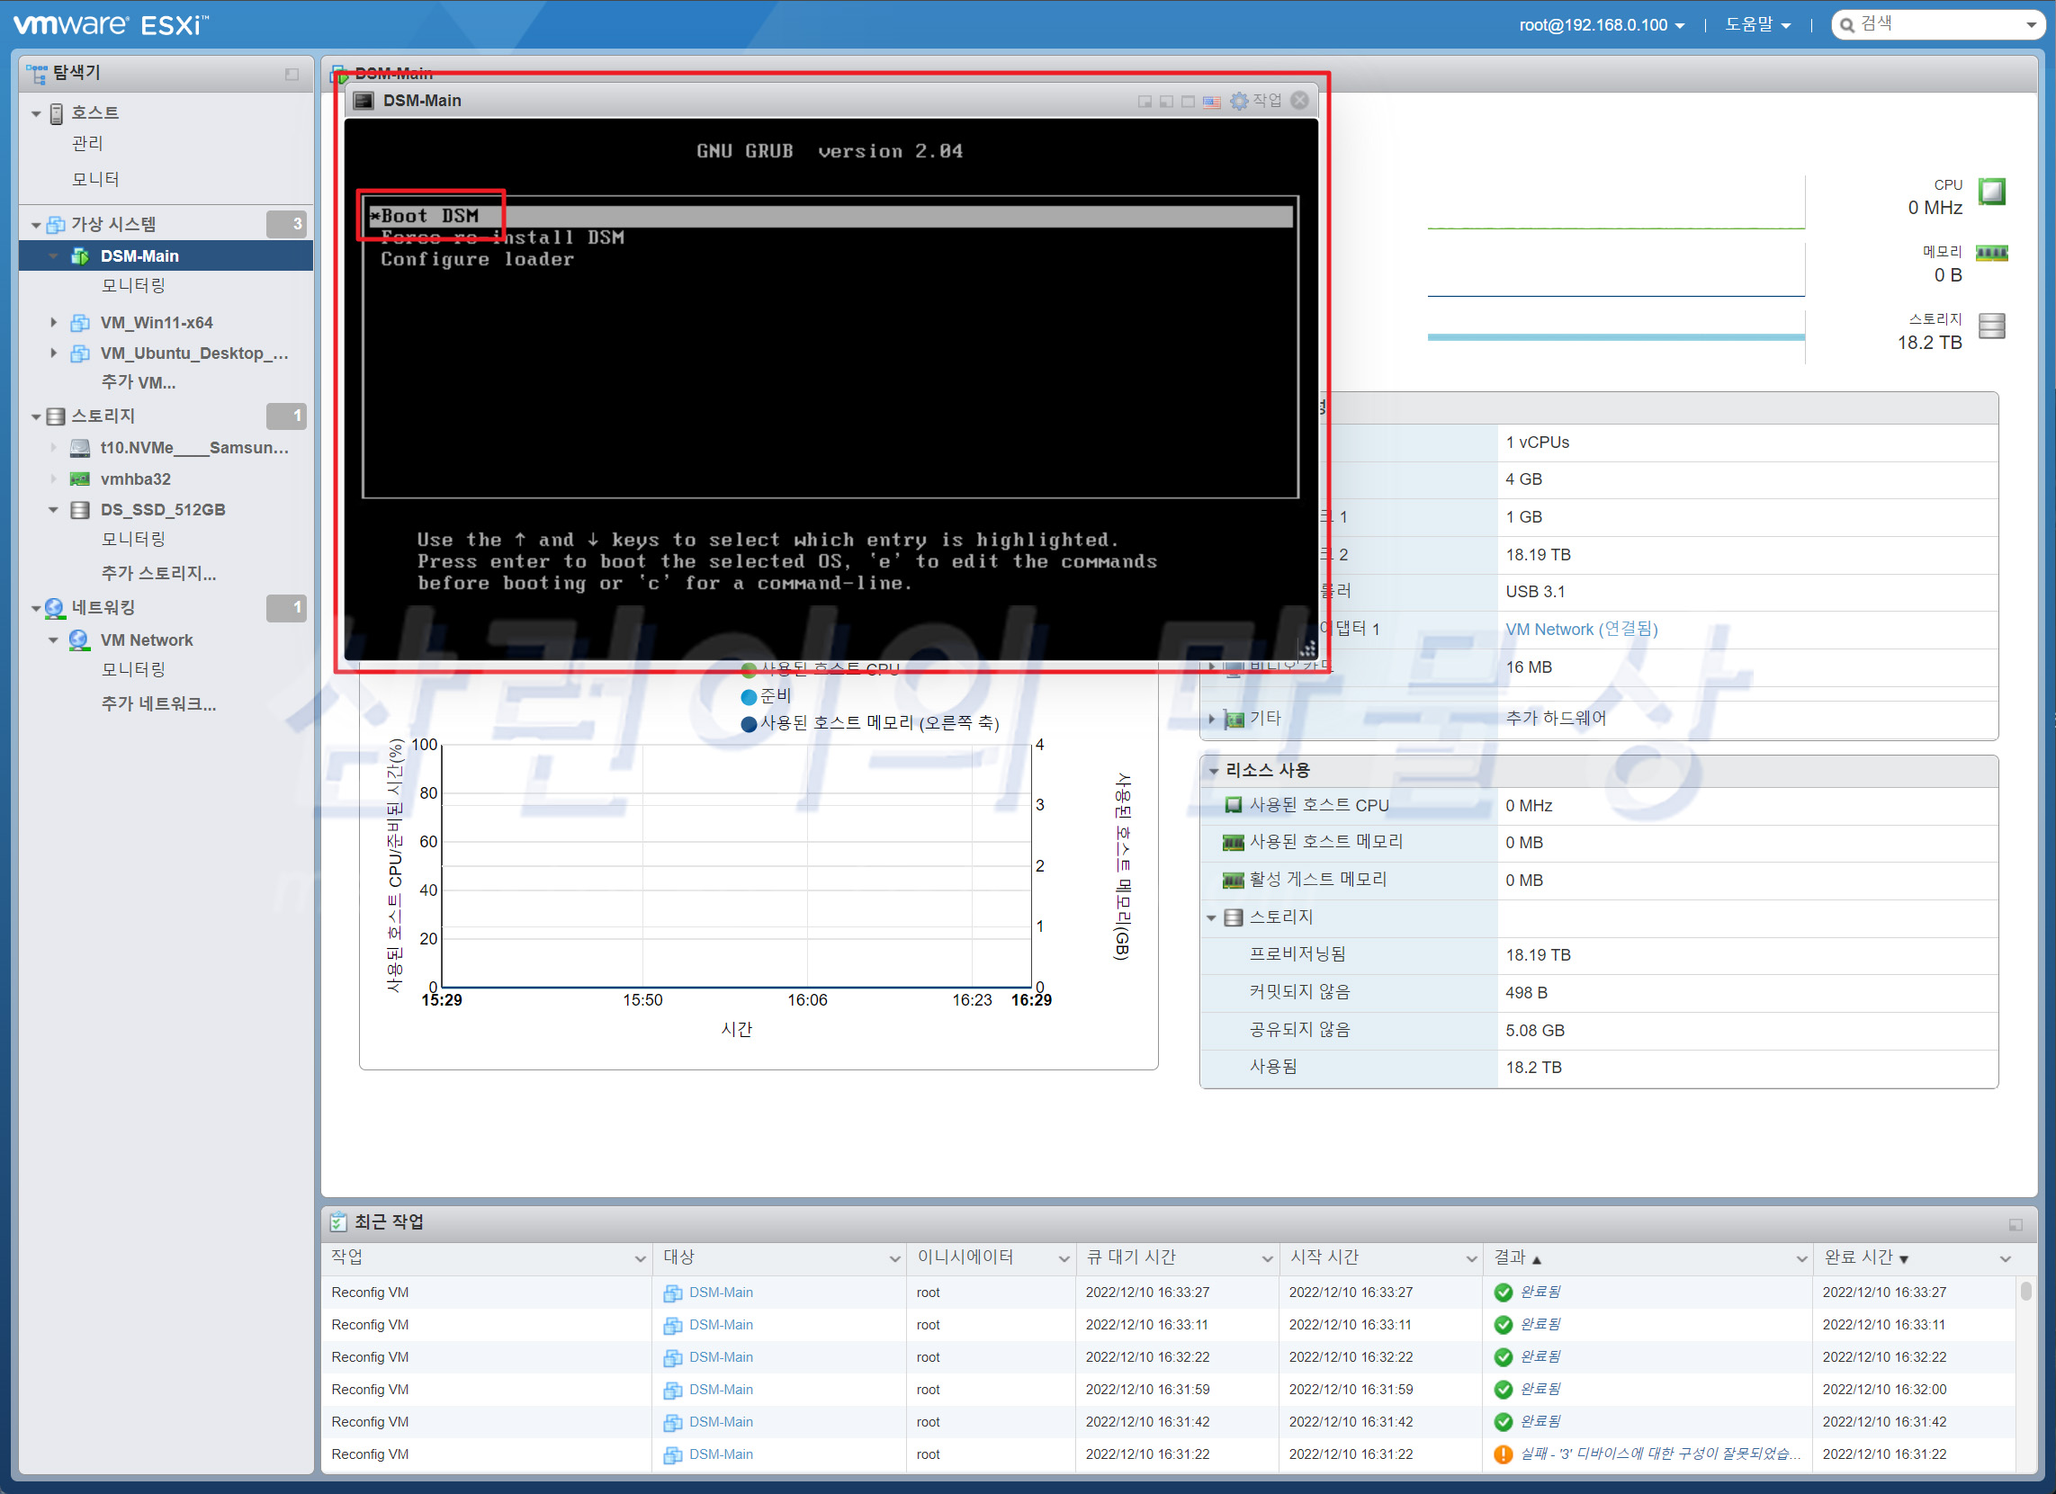Click the second console size icon
This screenshot has height=1494, width=2056.
coord(1167,102)
